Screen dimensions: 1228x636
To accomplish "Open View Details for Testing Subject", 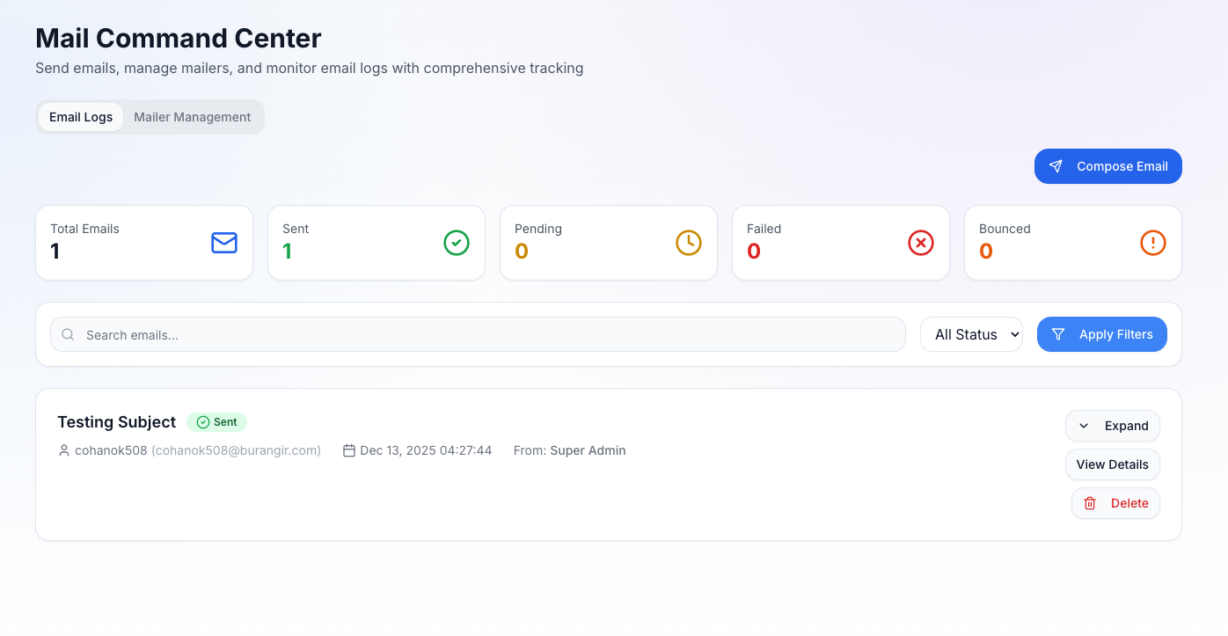I will (x=1113, y=464).
